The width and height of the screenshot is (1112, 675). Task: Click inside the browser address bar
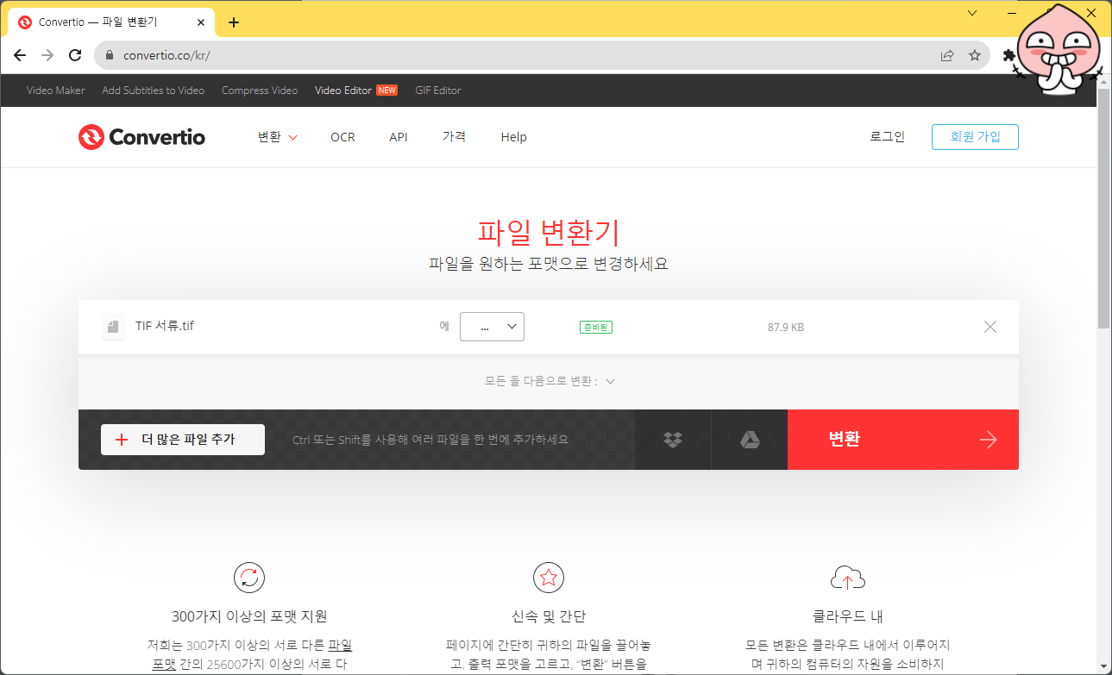click(345, 54)
